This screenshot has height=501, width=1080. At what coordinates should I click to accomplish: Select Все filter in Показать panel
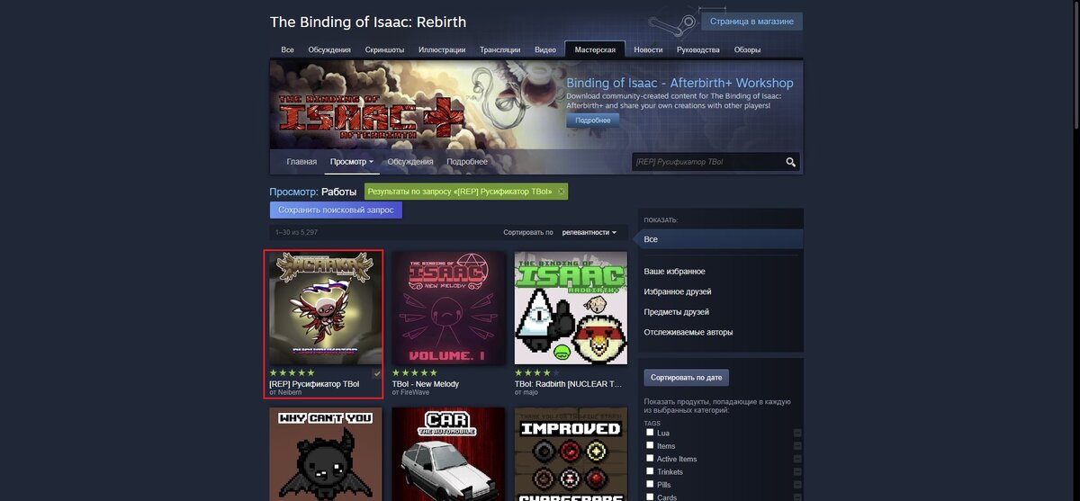[720, 239]
